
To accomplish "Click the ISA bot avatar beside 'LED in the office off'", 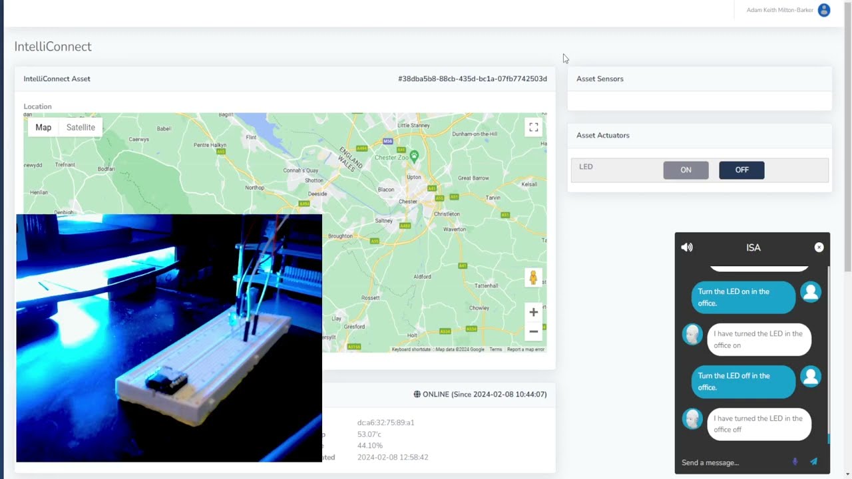I will 693,419.
